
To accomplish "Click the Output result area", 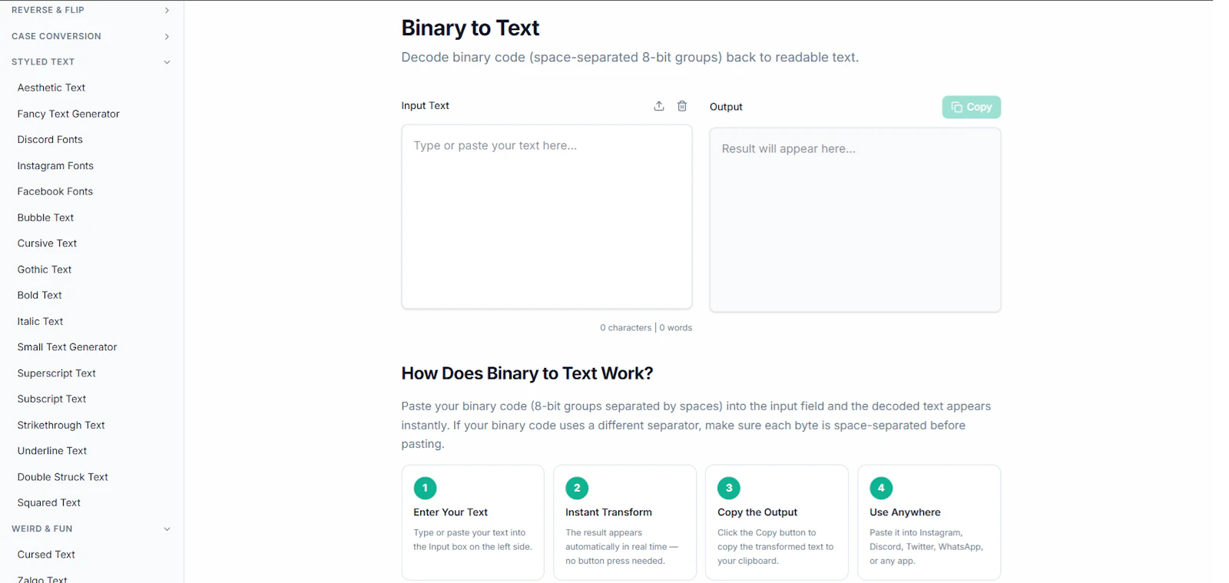I will click(855, 220).
